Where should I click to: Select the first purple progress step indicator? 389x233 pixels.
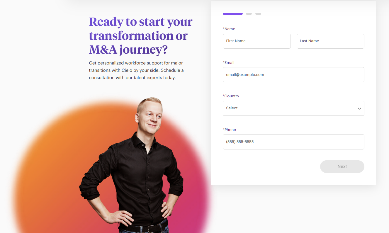[x=233, y=14]
